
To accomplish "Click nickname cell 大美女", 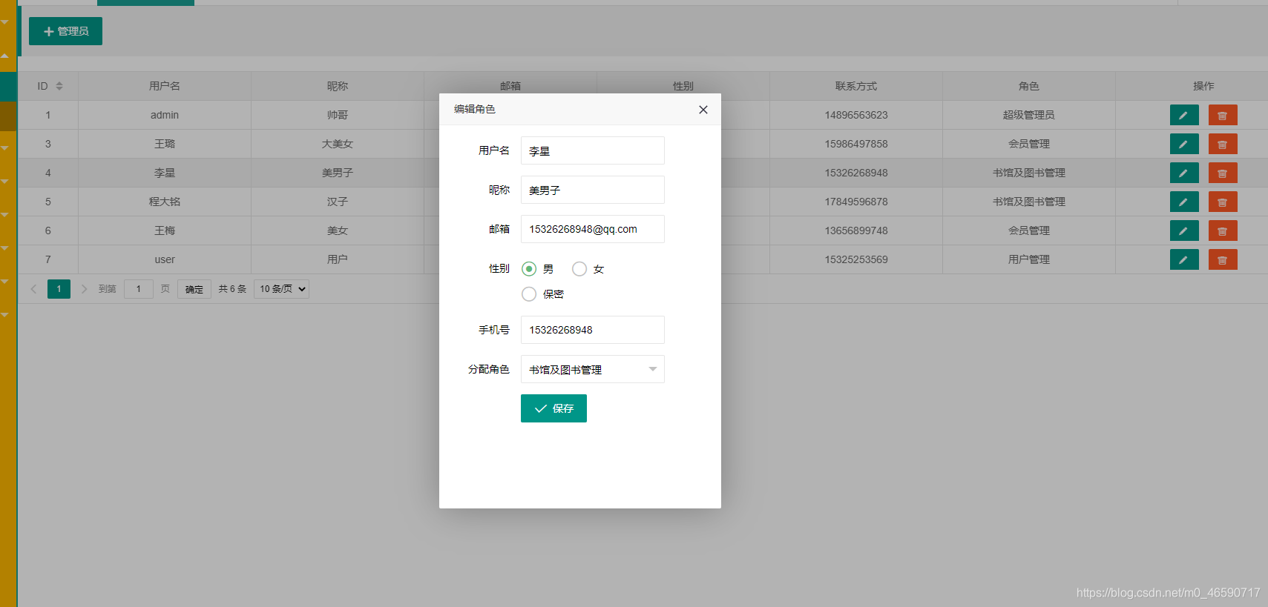I will click(x=338, y=144).
